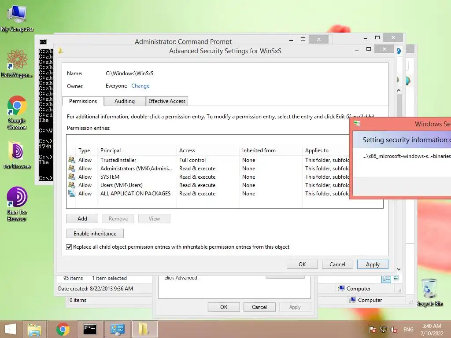
Task: Switch to folder window taskbar icon
Action: click(x=144, y=329)
